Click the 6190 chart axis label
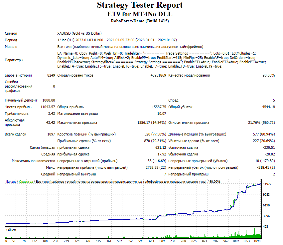 (x=266, y=205)
